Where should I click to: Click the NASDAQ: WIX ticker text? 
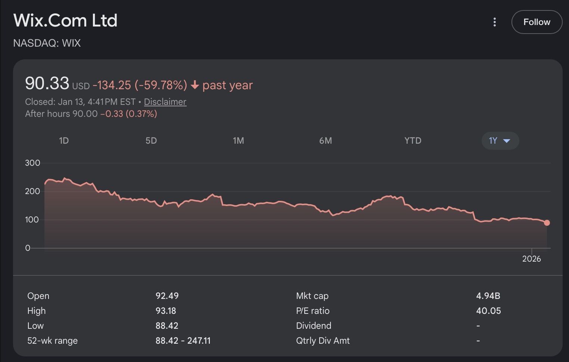click(47, 43)
